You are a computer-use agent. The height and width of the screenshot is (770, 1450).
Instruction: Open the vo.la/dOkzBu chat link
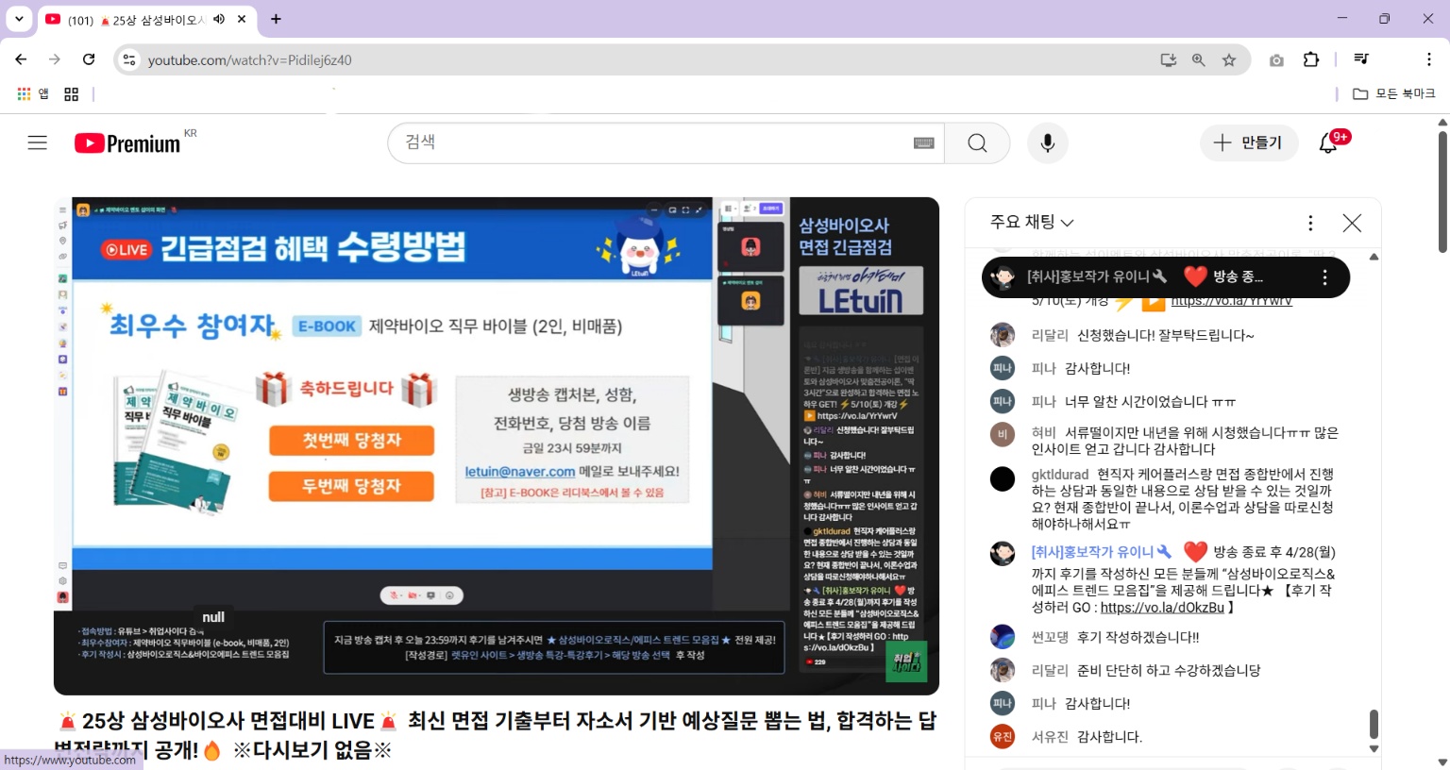click(x=1161, y=608)
